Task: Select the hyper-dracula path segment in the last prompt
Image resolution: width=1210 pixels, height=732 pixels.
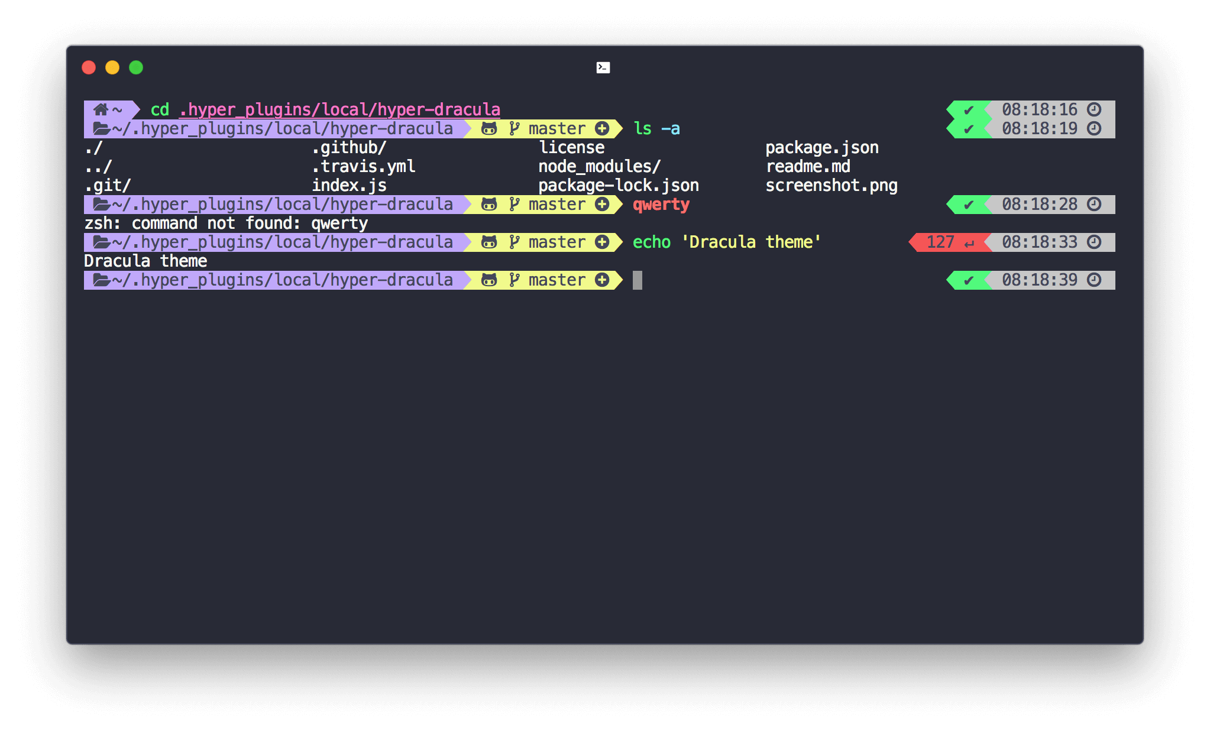Action: (284, 280)
